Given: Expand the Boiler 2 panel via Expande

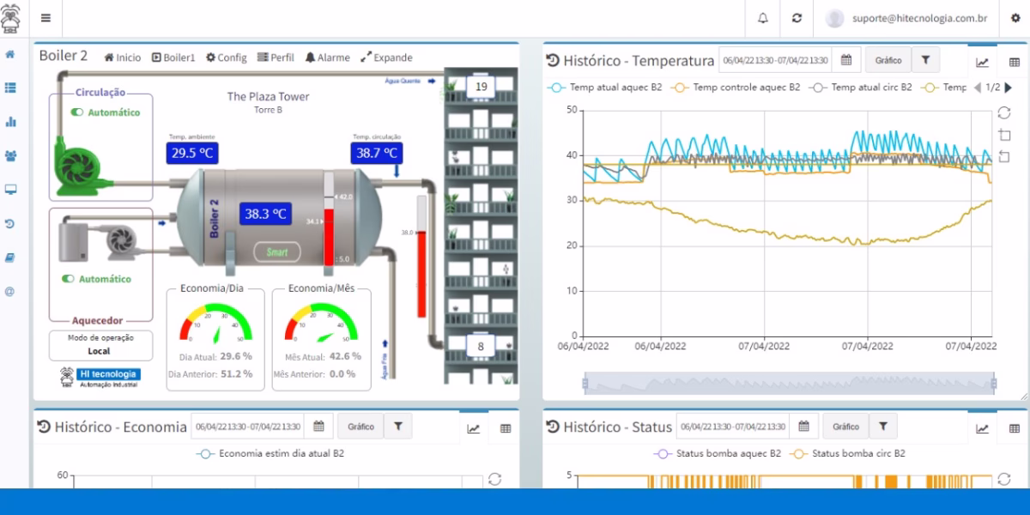Looking at the screenshot, I should [x=386, y=58].
